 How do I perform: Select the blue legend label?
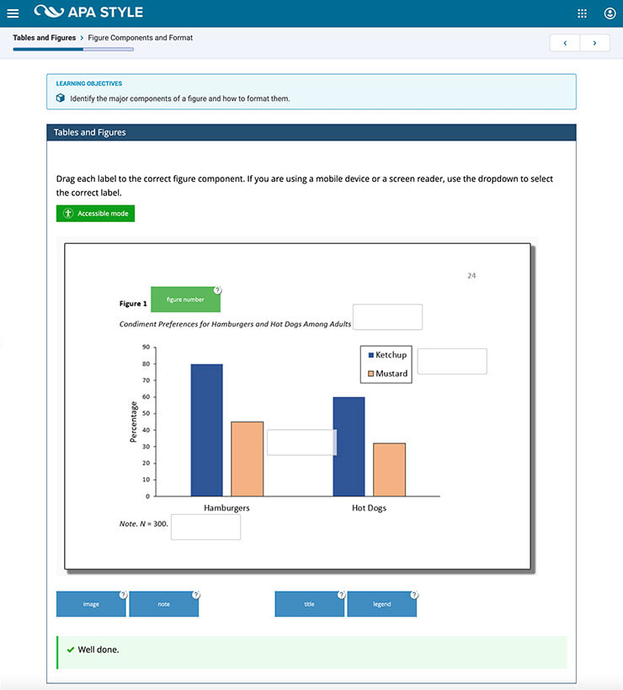(x=381, y=604)
